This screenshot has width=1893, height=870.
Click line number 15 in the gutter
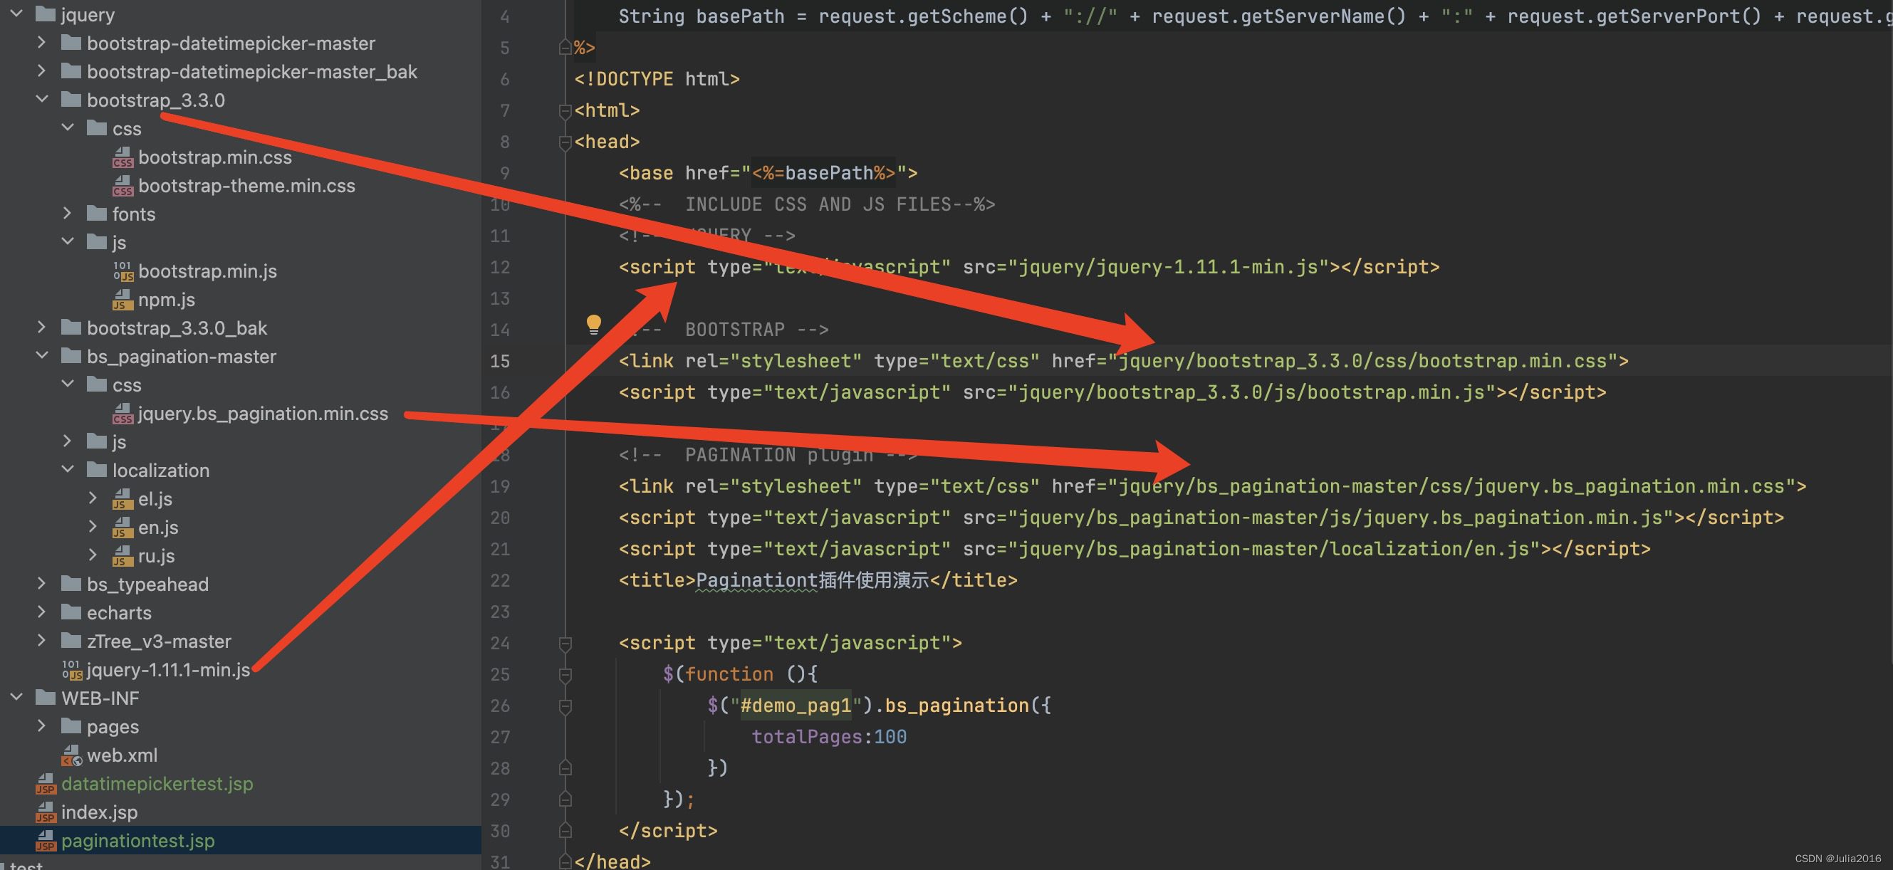pos(500,361)
